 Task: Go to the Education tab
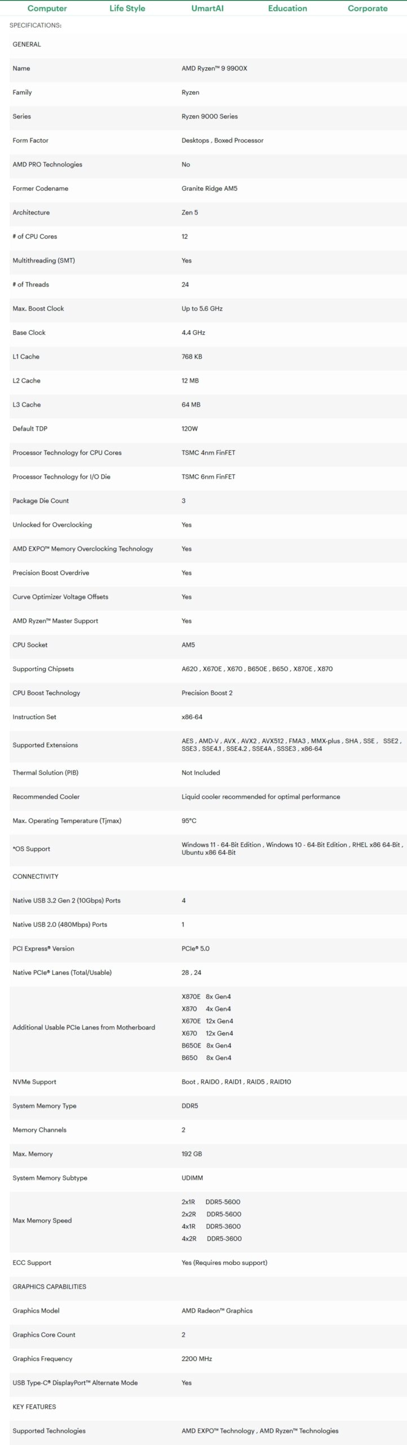[x=287, y=8]
